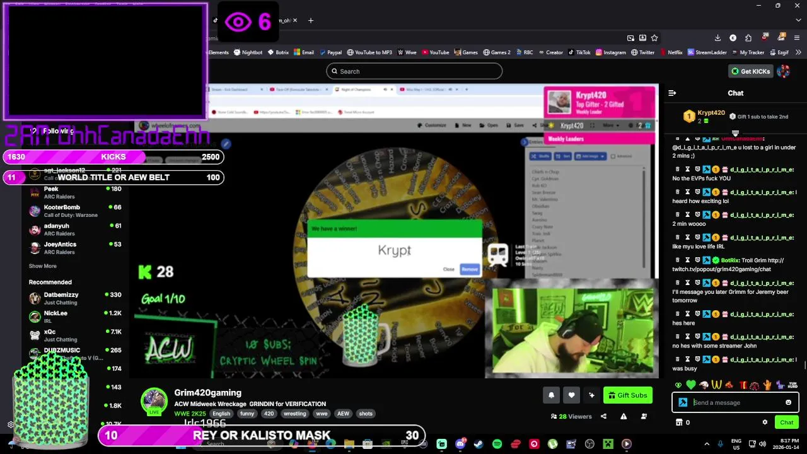Expand the sidebar list with Show More
The width and height of the screenshot is (807, 454).
pos(42,266)
